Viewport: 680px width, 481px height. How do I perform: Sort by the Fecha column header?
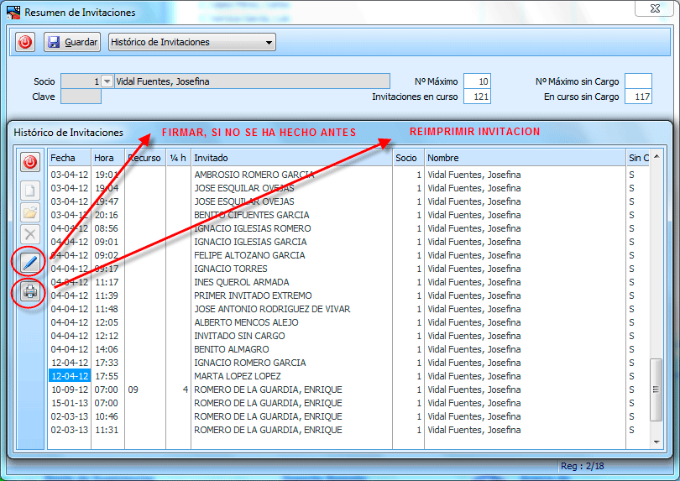point(69,158)
